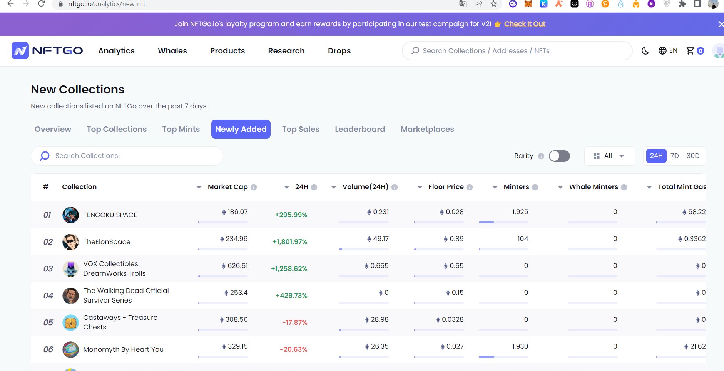Click the 24H column info icon
This screenshot has height=371, width=724.
314,187
